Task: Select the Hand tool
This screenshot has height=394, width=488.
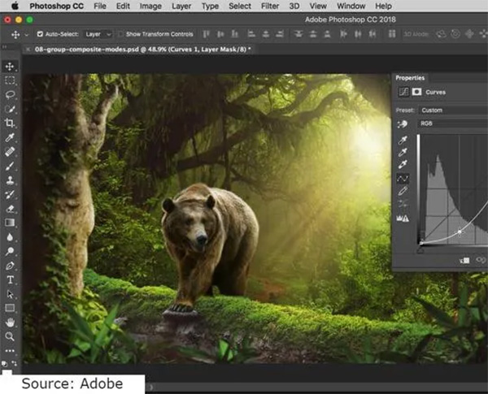Action: click(10, 322)
